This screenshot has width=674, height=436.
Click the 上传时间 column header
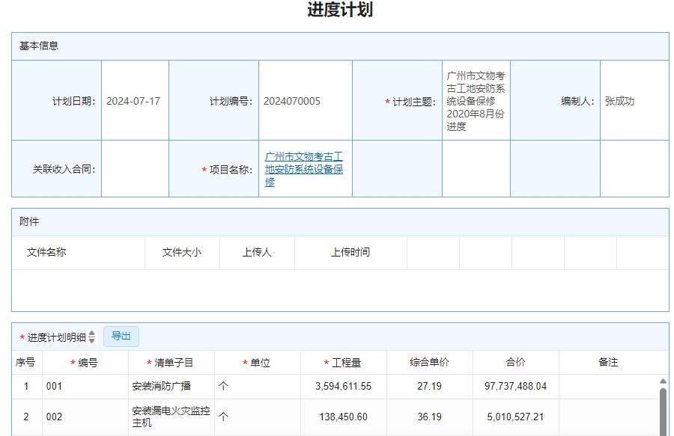pyautogui.click(x=352, y=251)
